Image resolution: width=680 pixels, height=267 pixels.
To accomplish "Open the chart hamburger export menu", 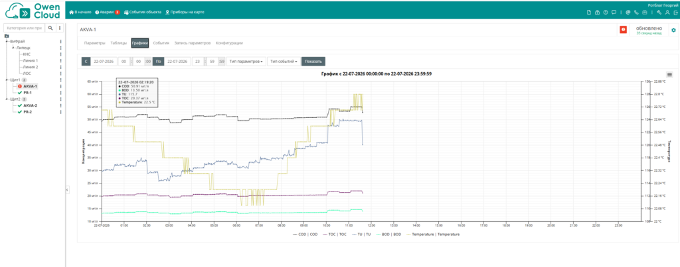I will click(669, 74).
